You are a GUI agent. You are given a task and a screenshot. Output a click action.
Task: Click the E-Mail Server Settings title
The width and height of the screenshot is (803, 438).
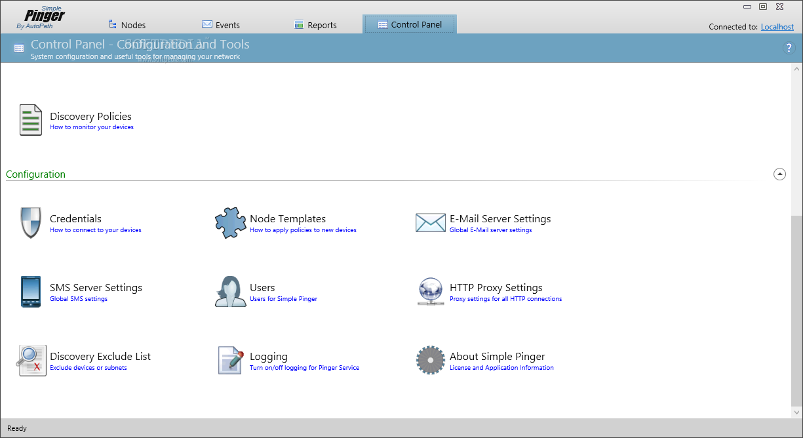pyautogui.click(x=500, y=218)
